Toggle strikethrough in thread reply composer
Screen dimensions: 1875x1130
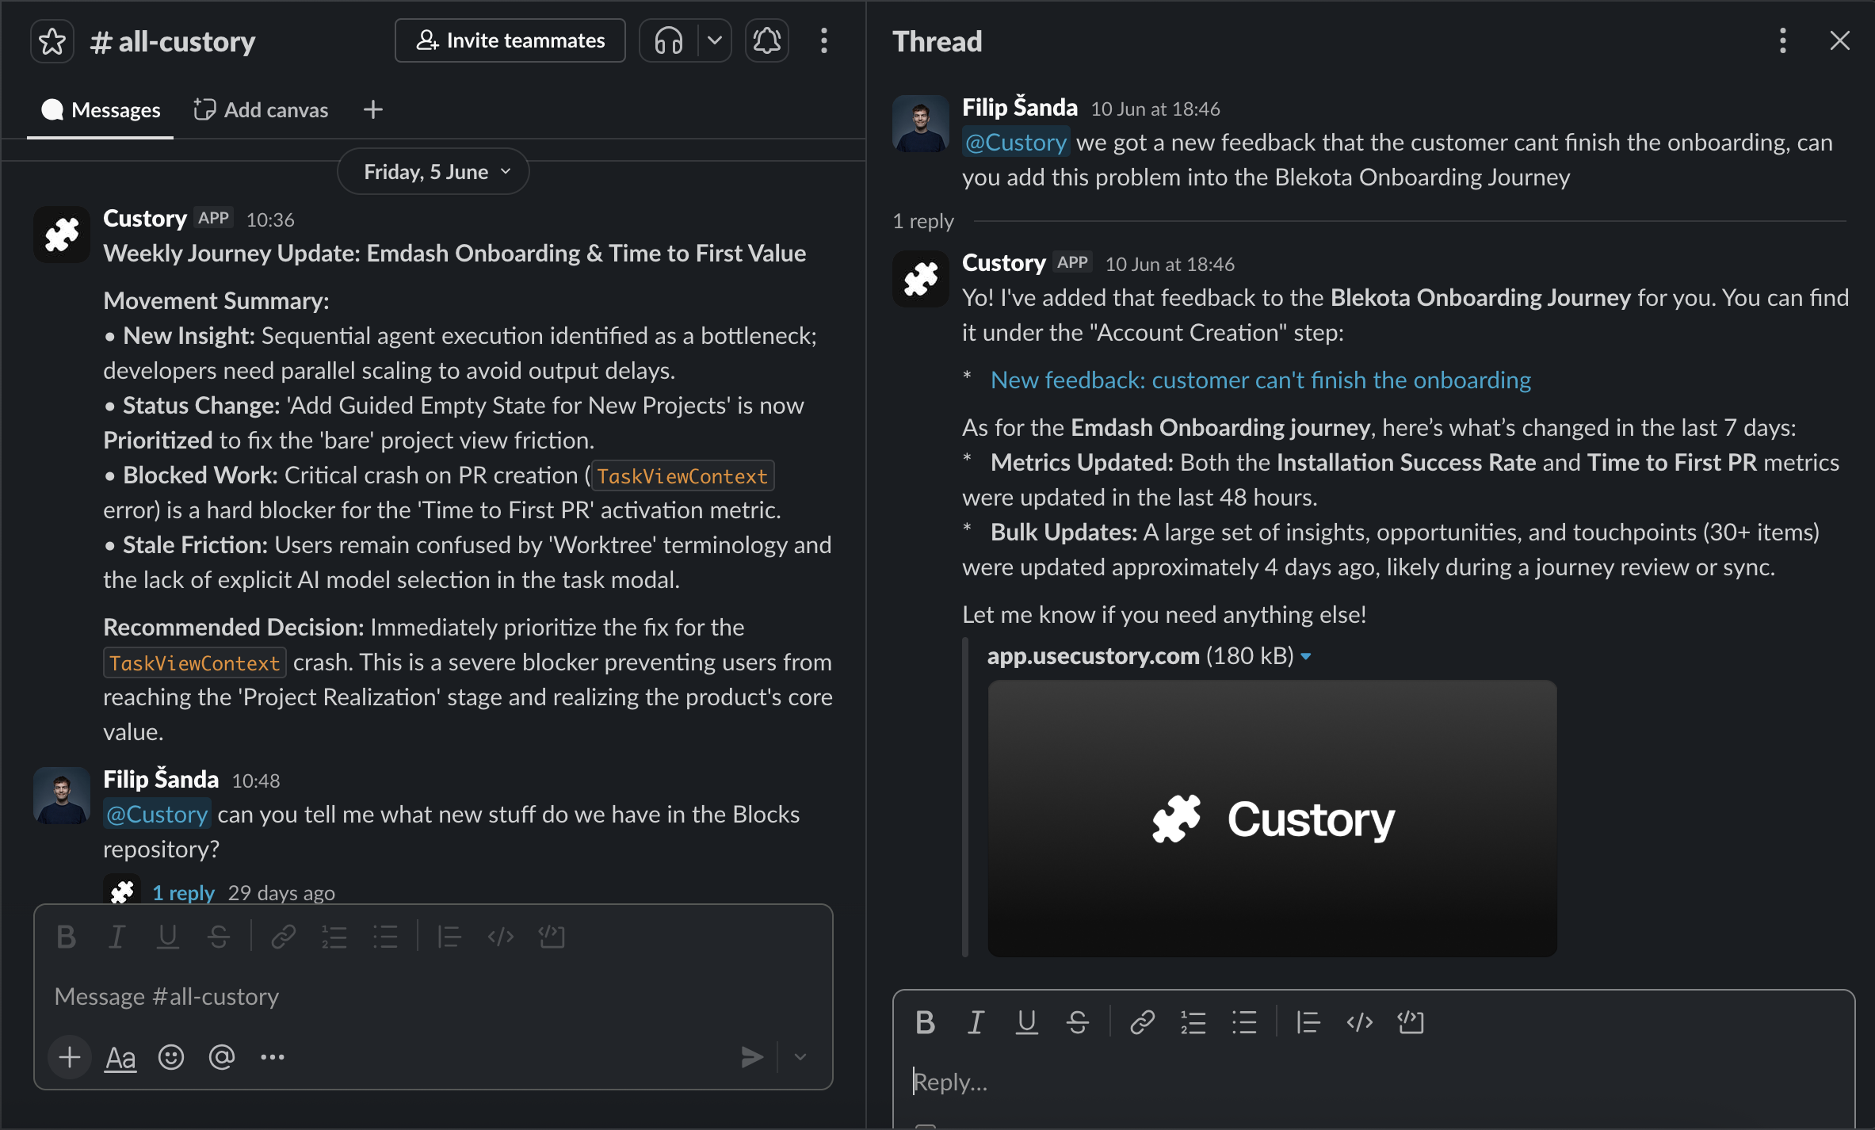pos(1078,1023)
